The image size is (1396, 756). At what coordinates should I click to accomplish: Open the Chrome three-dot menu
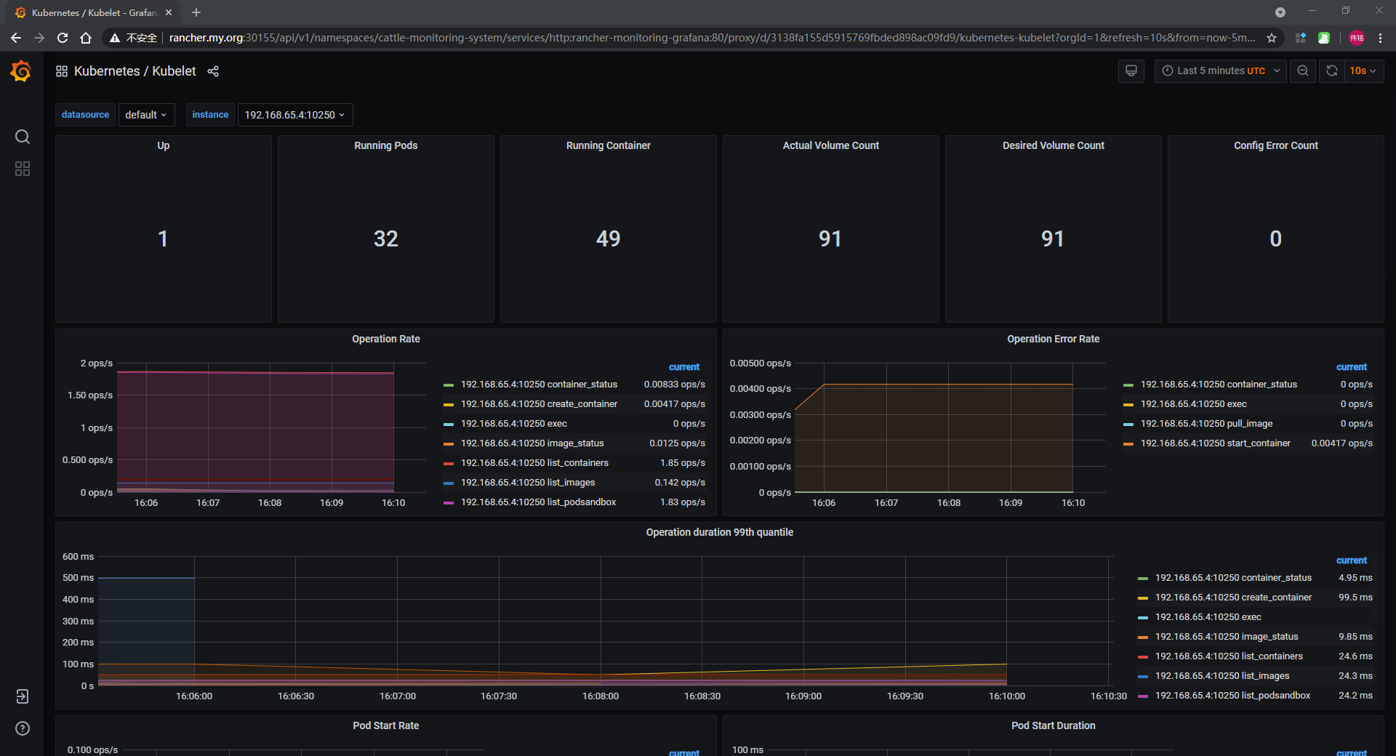[1380, 38]
